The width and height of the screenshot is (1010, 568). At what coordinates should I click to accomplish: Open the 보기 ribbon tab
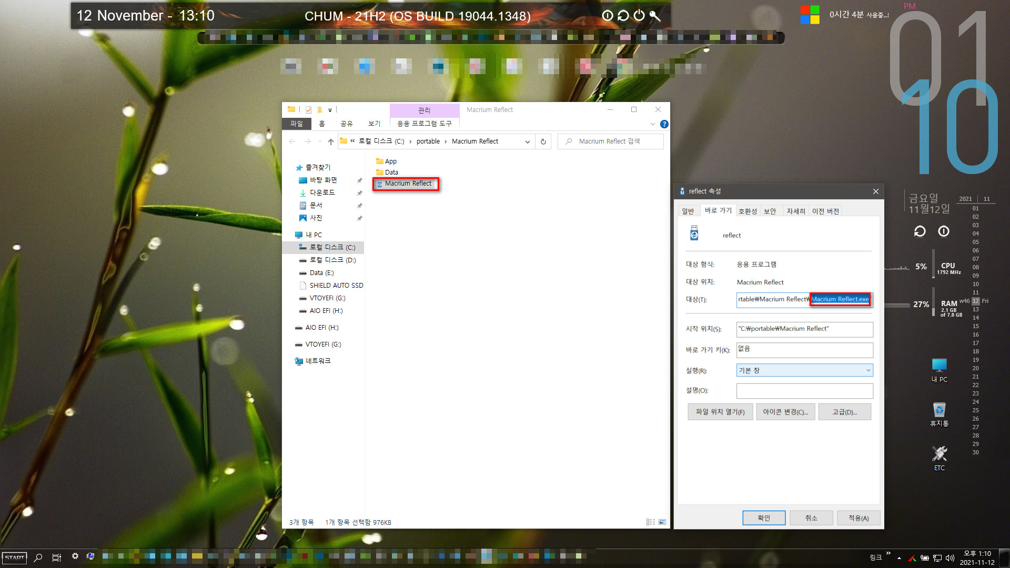375,124
